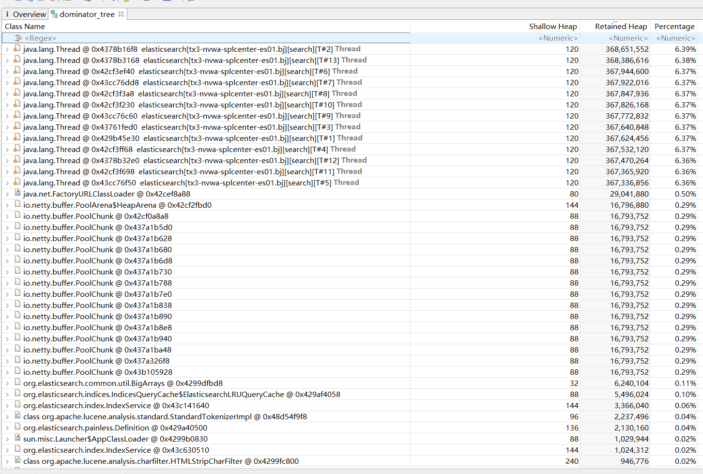Expand thread search T#13 row
The image size is (703, 474).
(x=7, y=61)
